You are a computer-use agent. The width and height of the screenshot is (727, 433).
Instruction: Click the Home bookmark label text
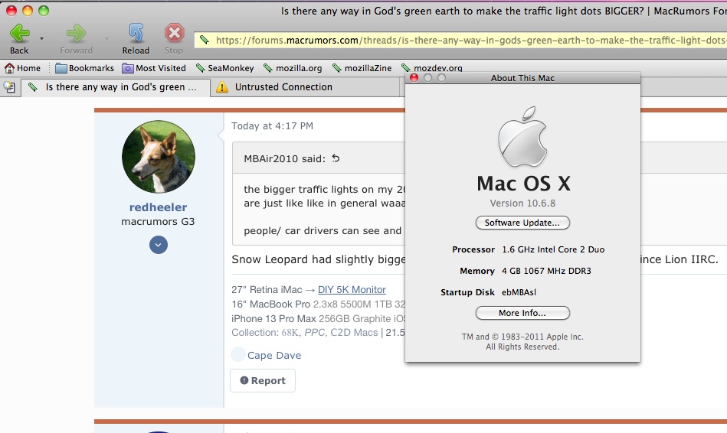pos(29,68)
